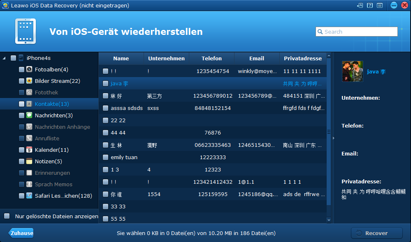
Task: Select the Fotoalben(4) category label
Action: 51,69
